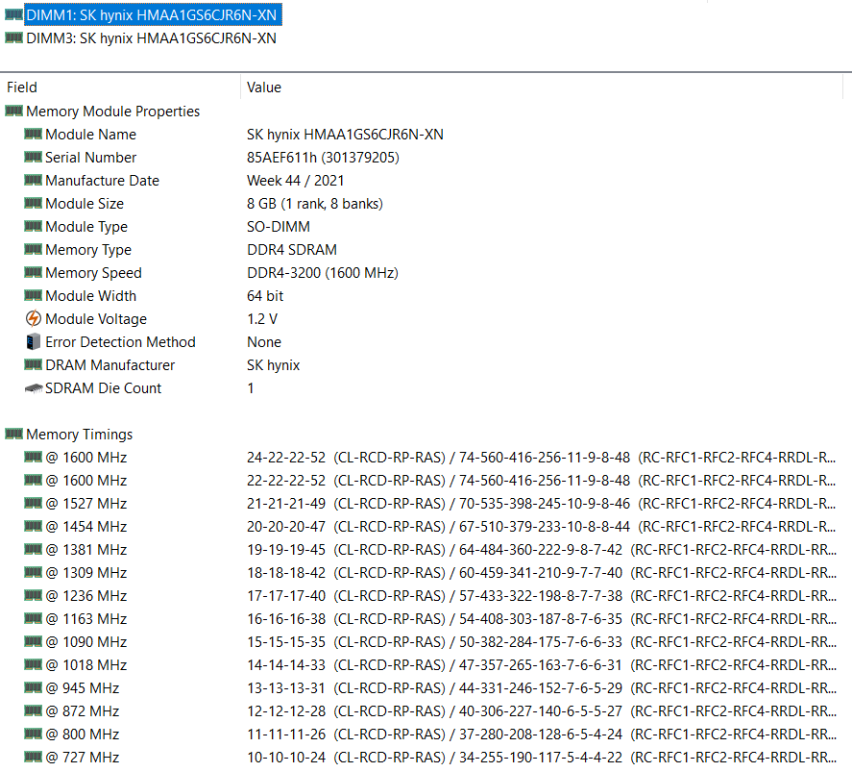Click the Module Voltage lightning icon

click(x=34, y=318)
